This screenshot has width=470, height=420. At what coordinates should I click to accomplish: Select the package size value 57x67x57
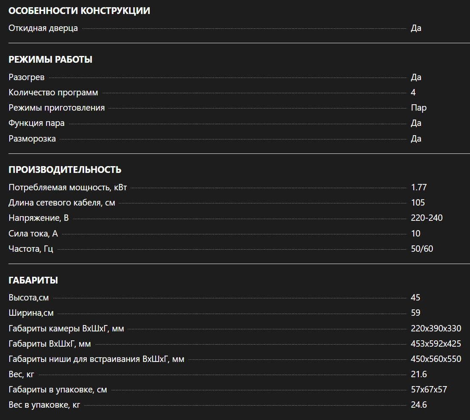click(429, 389)
